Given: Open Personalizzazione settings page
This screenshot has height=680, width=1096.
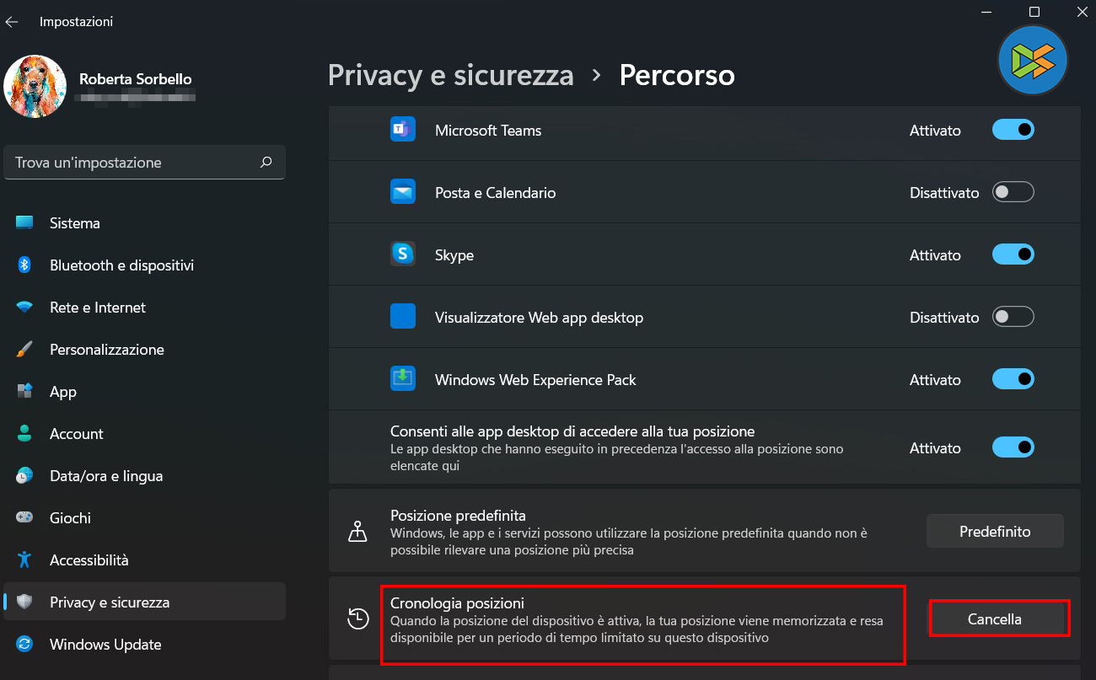Looking at the screenshot, I should pyautogui.click(x=107, y=350).
